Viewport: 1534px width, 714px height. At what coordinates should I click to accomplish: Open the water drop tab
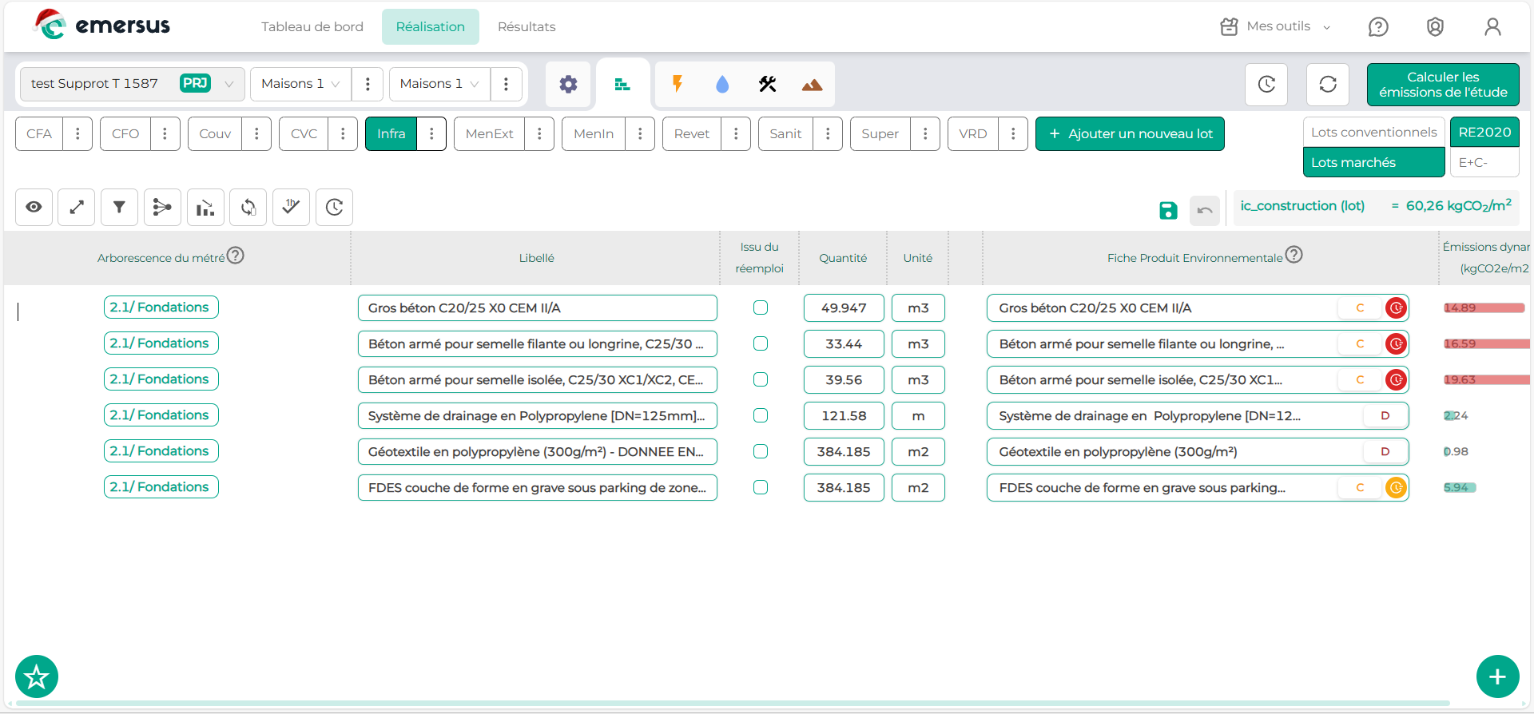pos(722,84)
